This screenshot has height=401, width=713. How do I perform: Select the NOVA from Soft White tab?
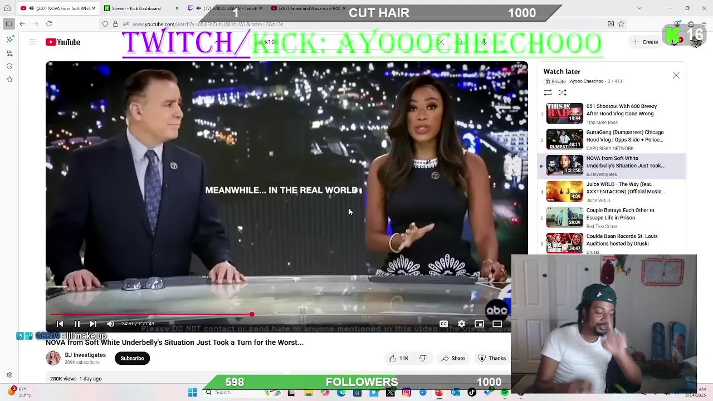[x=58, y=8]
